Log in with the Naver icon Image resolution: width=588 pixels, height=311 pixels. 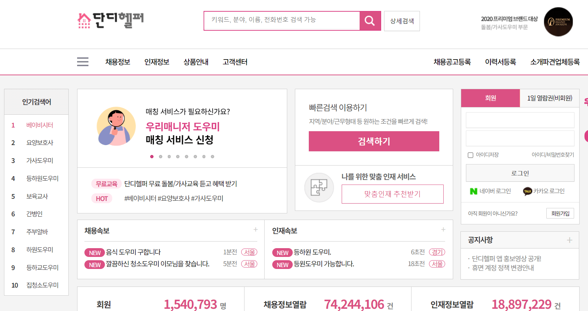(x=473, y=191)
